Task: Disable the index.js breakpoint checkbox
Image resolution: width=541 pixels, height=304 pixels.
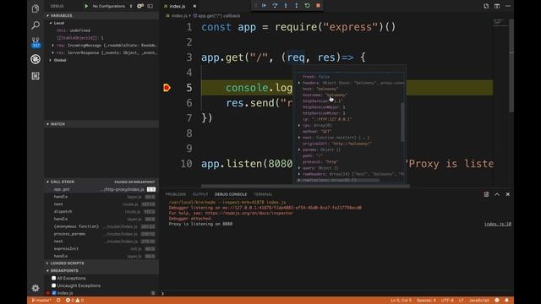Action: [54, 293]
